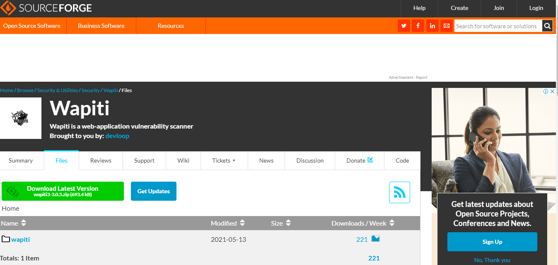The height and width of the screenshot is (265, 558).
Task: Focus the software search field
Action: pos(498,26)
